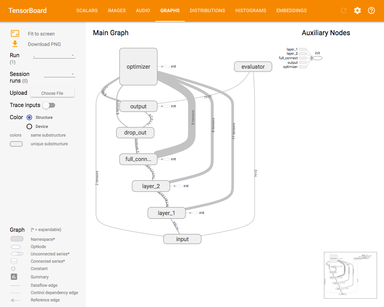
Task: Select the optimizer namespace node
Action: click(x=138, y=67)
